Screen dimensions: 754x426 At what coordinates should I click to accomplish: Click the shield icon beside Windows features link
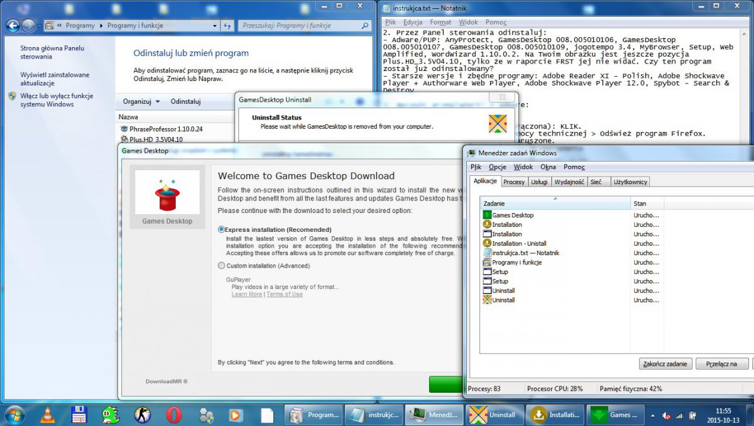coord(13,96)
